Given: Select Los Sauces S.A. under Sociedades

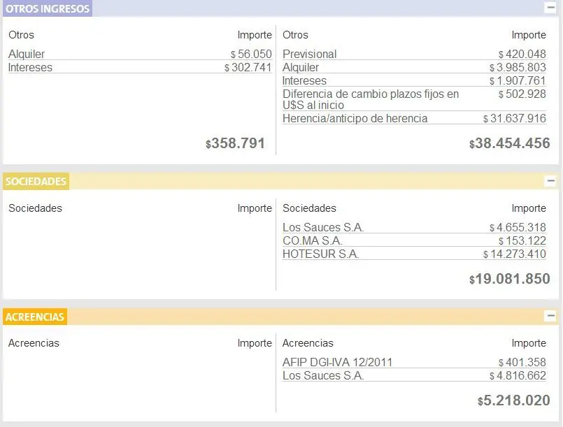Looking at the screenshot, I should click(x=414, y=228).
